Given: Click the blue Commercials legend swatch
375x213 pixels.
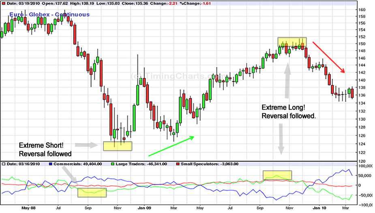Looking at the screenshot, I should click(x=50, y=164).
